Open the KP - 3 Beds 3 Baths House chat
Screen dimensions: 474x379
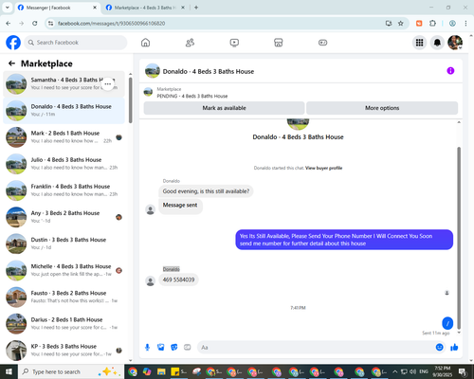[64, 350]
